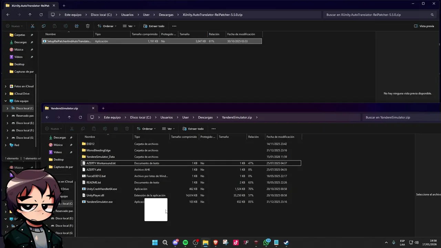The image size is (441, 248).
Task: Focus the Buscar en YandereSimulator.zip search box
Action: pos(401,117)
